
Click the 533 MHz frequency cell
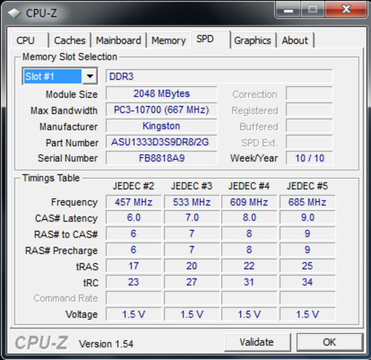[192, 202]
